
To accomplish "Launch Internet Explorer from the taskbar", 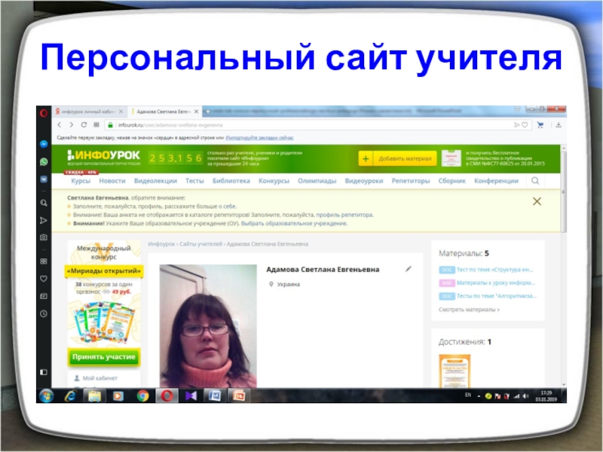I will point(70,395).
